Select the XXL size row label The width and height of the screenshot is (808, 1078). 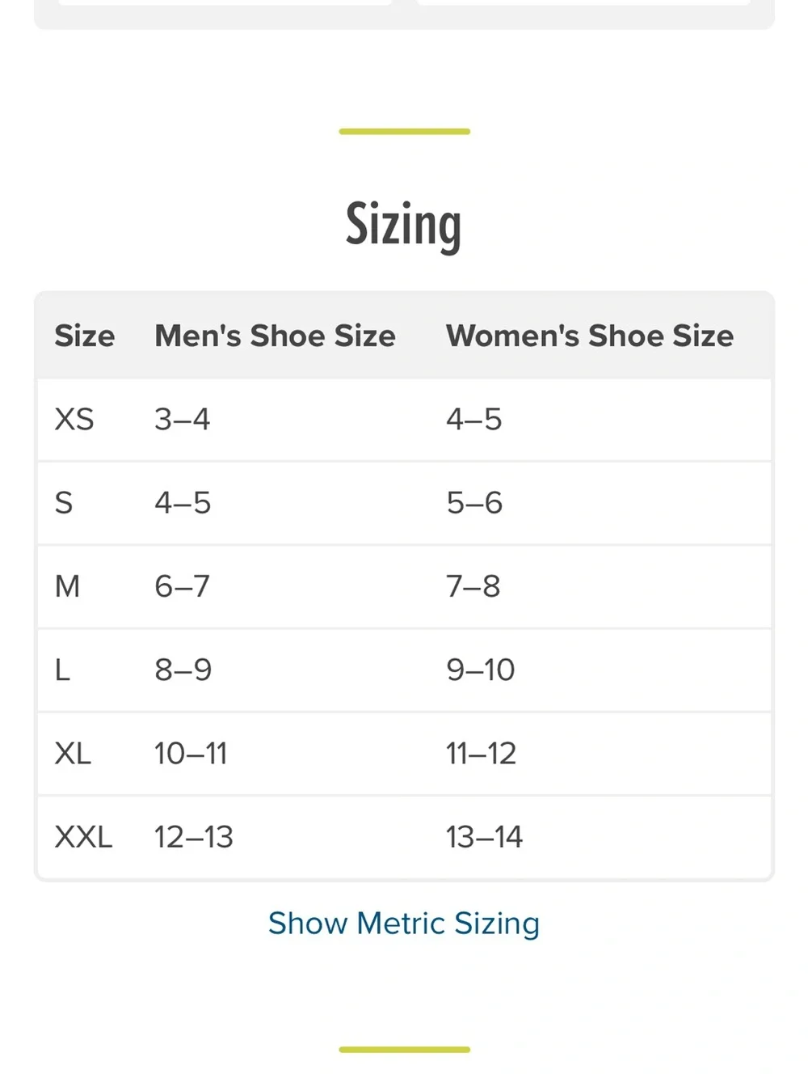(x=83, y=836)
